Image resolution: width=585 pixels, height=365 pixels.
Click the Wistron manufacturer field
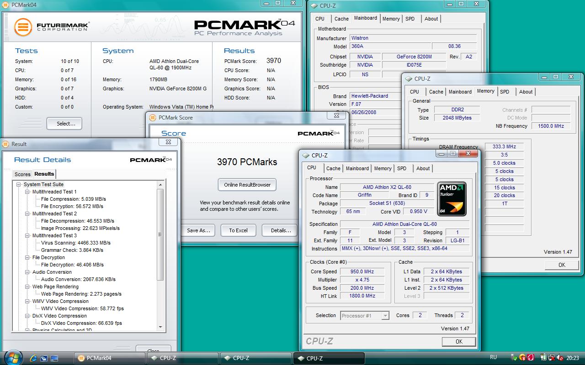[x=413, y=38]
